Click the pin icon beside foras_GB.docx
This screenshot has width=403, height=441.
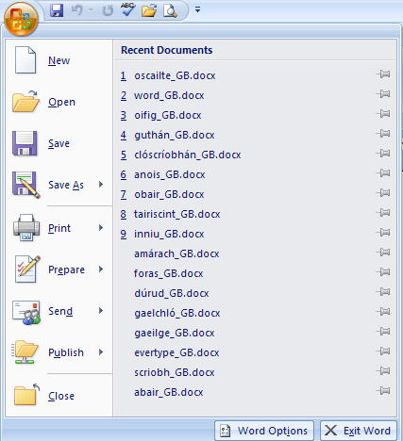point(383,272)
